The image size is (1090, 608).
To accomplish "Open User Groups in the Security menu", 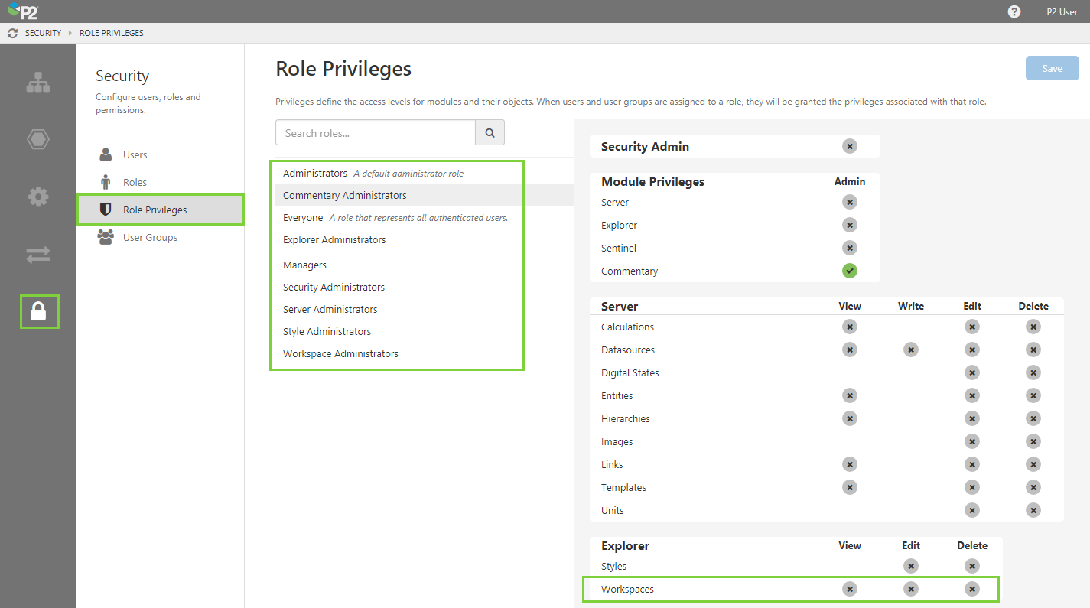I will coord(150,238).
